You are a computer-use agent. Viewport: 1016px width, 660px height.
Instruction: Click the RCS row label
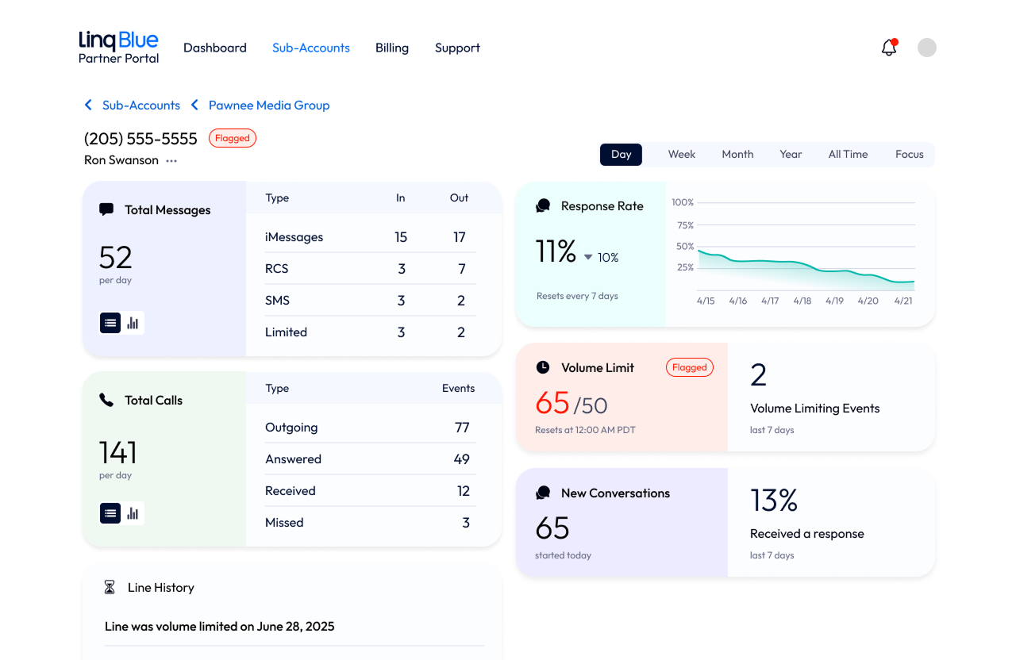pyautogui.click(x=277, y=269)
